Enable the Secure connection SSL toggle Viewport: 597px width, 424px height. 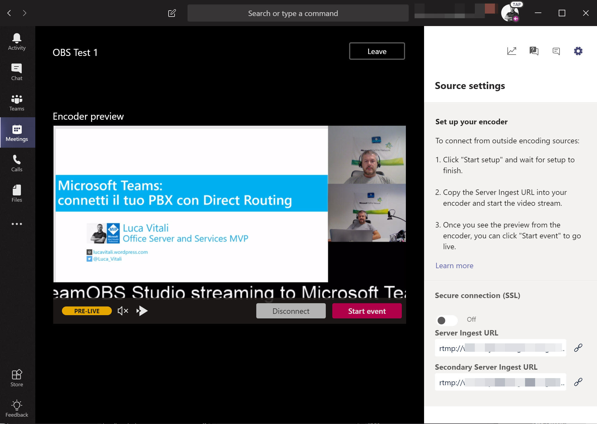tap(446, 321)
